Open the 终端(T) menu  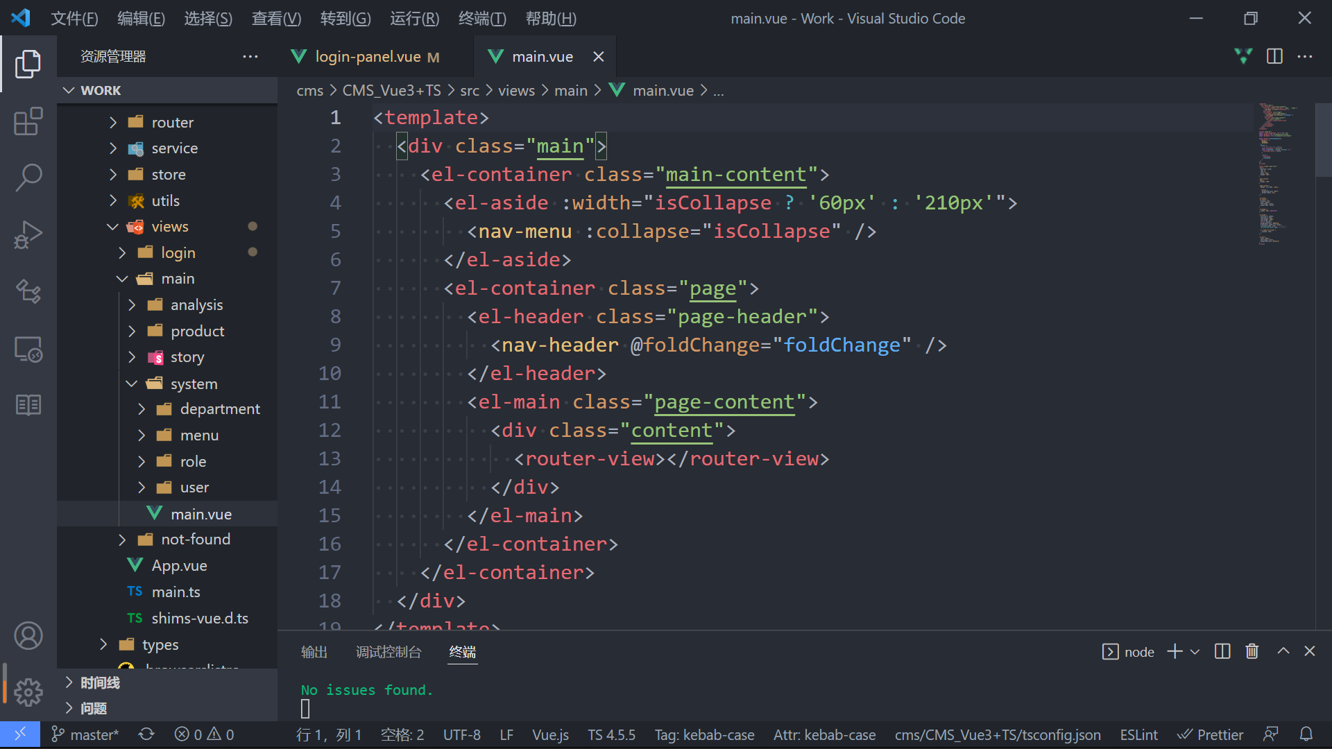pos(482,19)
